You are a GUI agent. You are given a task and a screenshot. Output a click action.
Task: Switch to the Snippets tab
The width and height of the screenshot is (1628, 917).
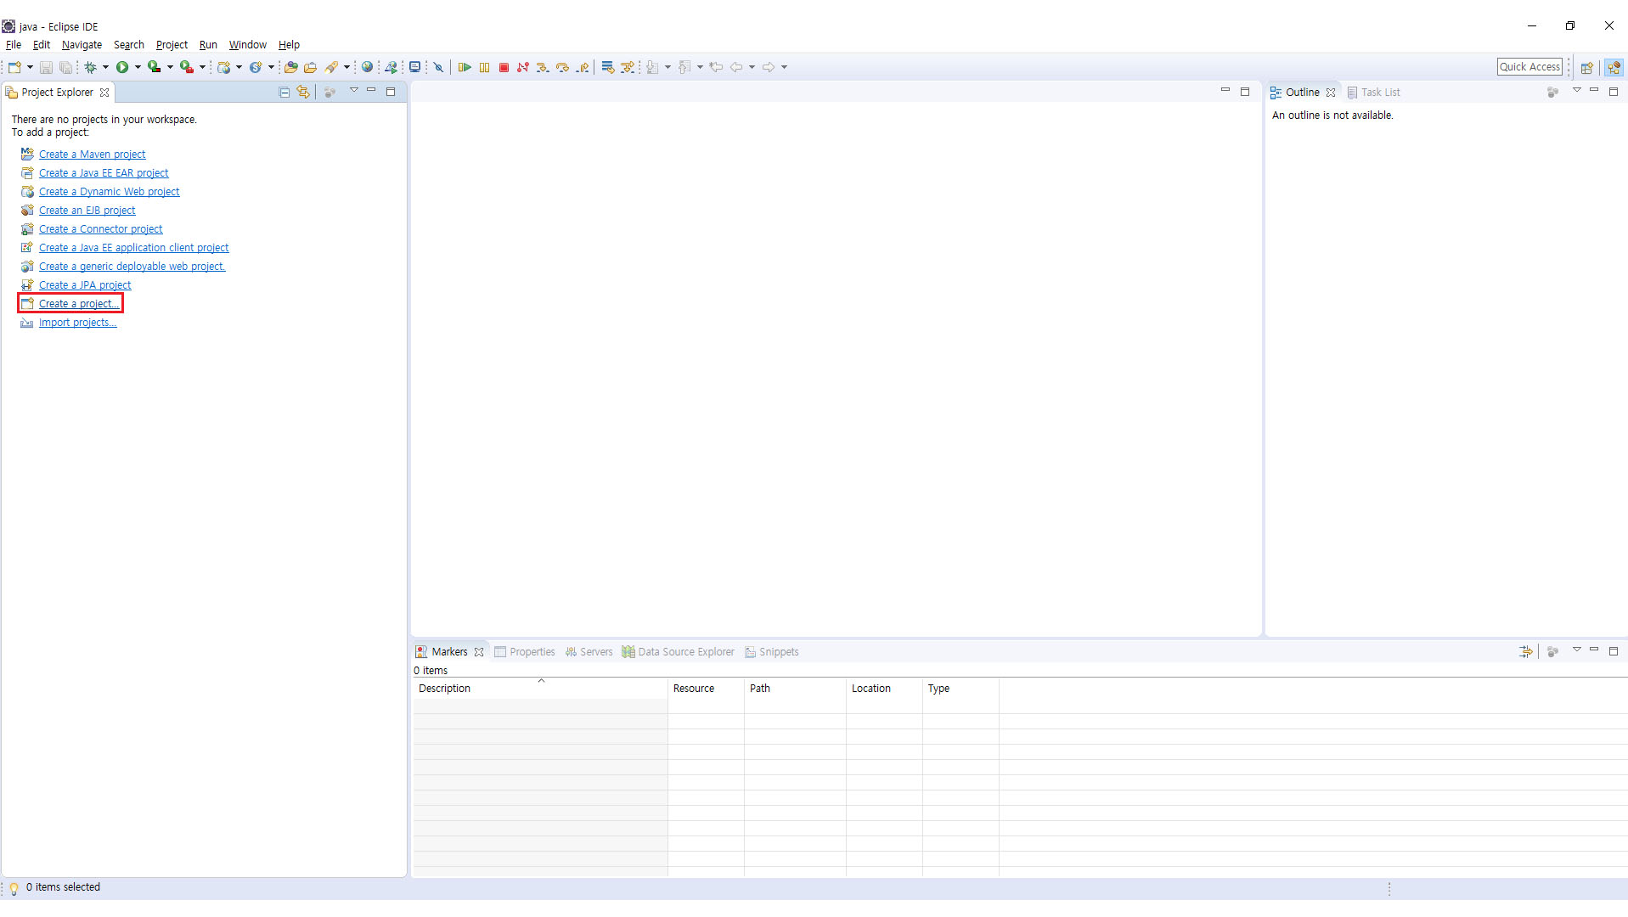[772, 652]
